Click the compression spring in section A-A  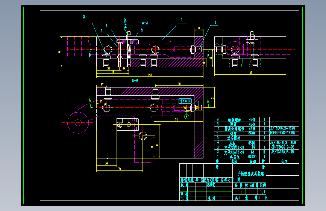click(129, 51)
